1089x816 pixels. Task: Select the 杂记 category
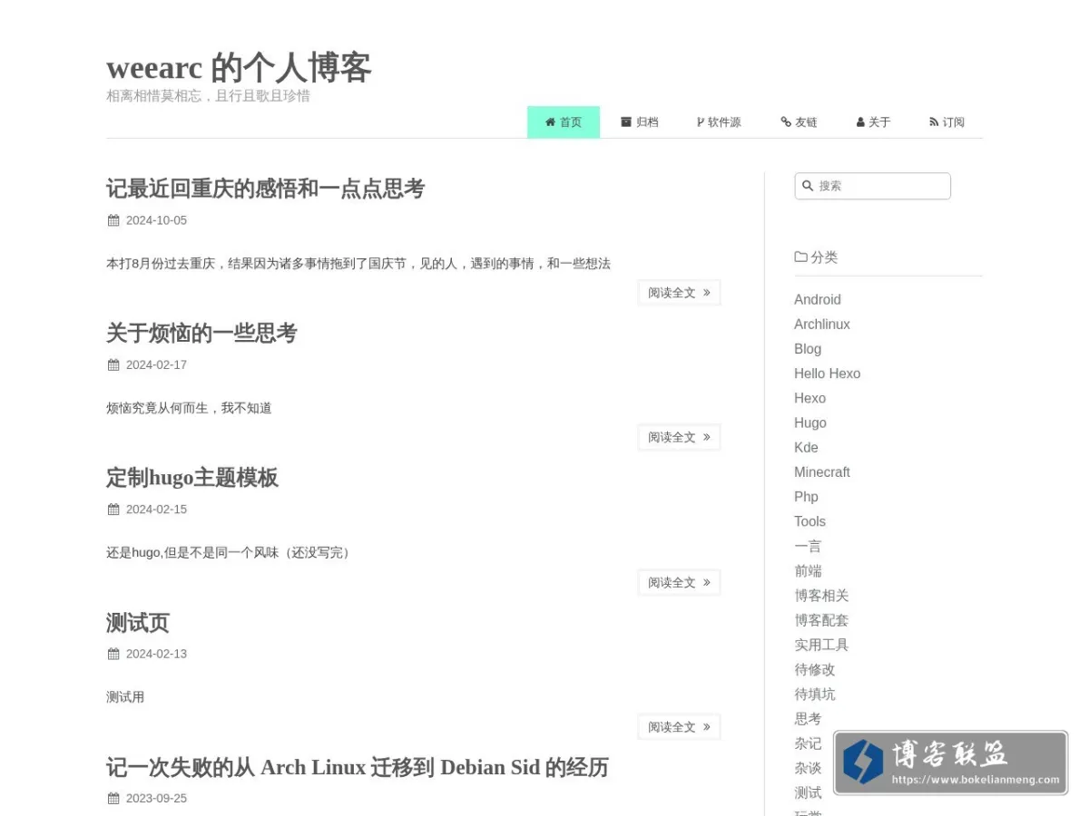(808, 743)
